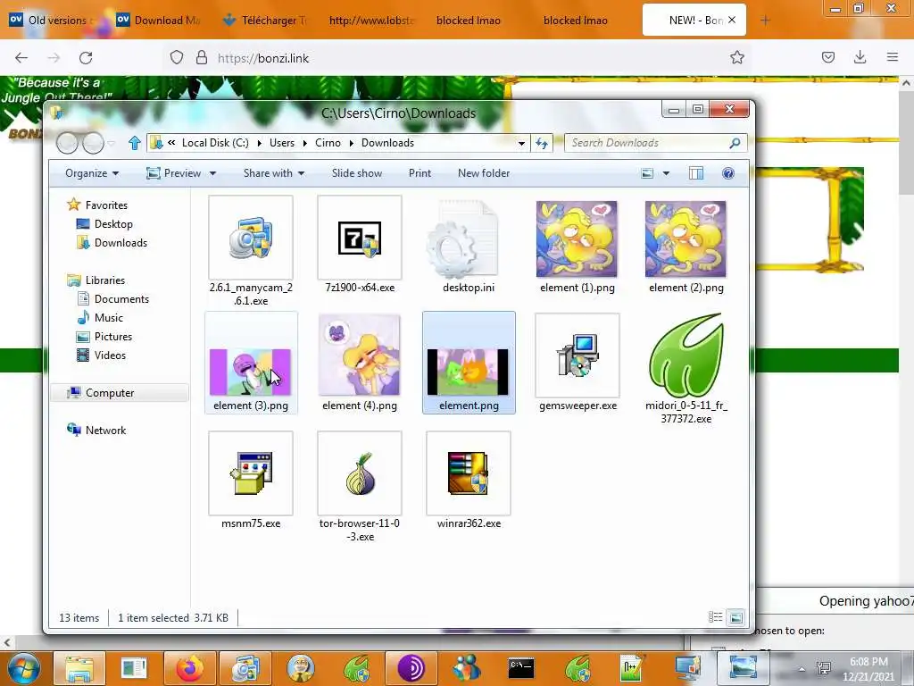The height and width of the screenshot is (686, 914).
Task: Open the Windows Start menu
Action: 23,668
